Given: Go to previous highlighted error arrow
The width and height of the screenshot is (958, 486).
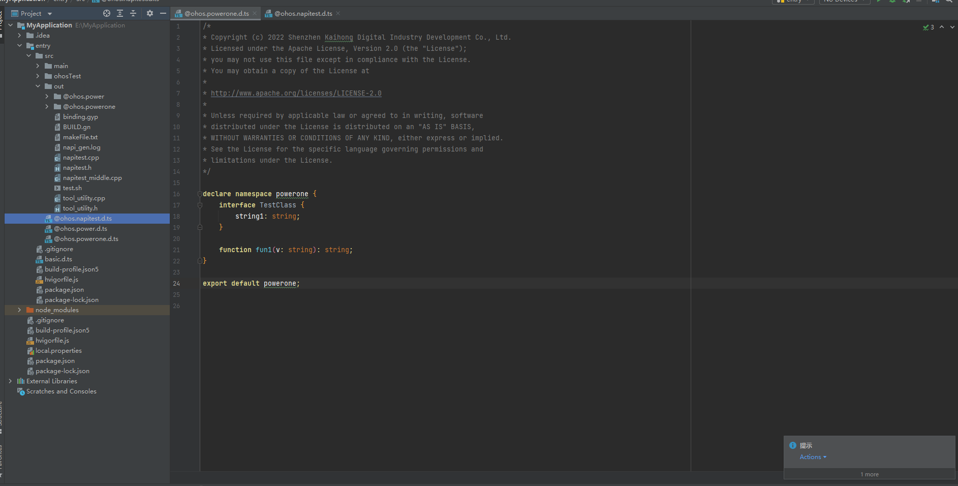Looking at the screenshot, I should [942, 27].
